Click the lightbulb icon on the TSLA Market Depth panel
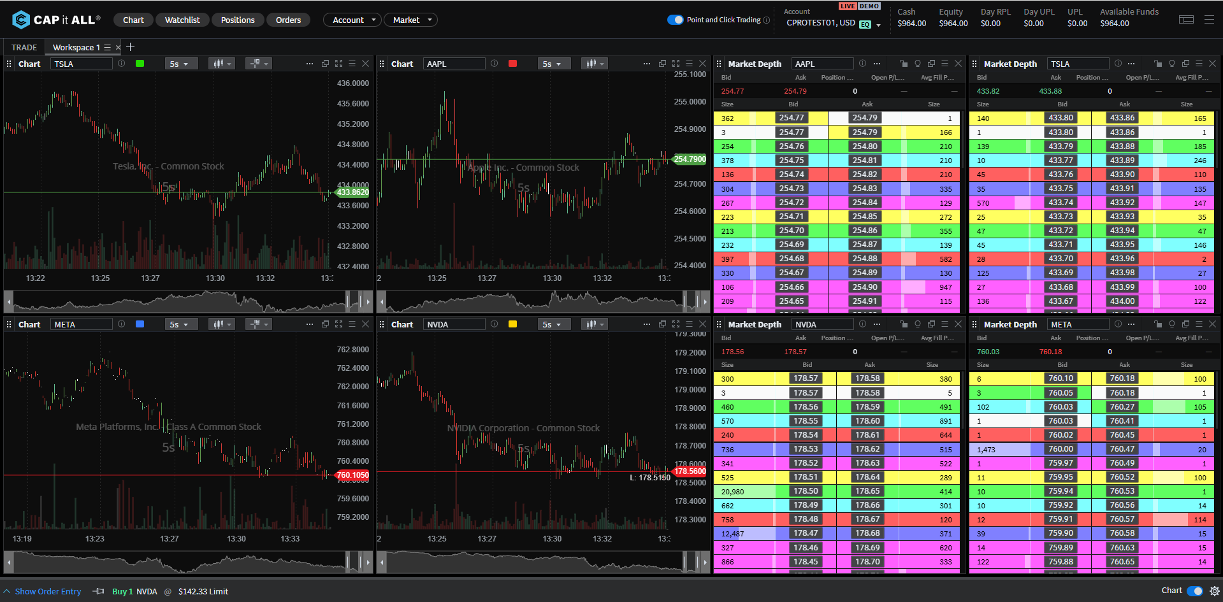Image resolution: width=1223 pixels, height=602 pixels. click(x=1171, y=63)
